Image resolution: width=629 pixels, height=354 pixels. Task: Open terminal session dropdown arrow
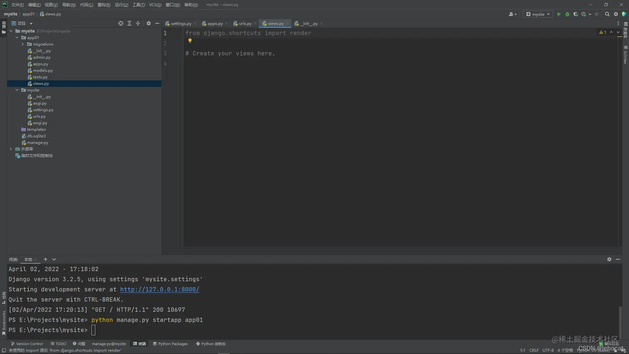click(54, 259)
